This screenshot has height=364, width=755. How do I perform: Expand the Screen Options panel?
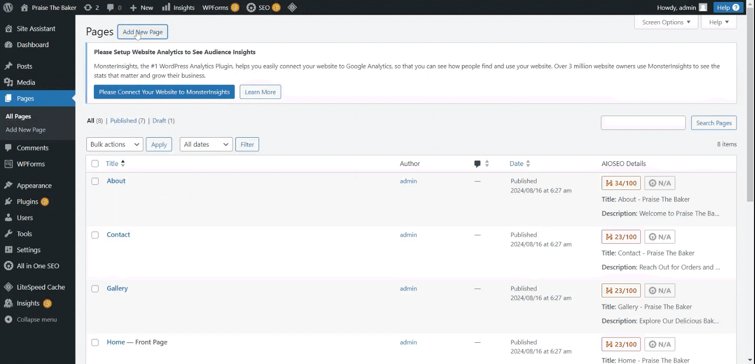click(x=666, y=22)
